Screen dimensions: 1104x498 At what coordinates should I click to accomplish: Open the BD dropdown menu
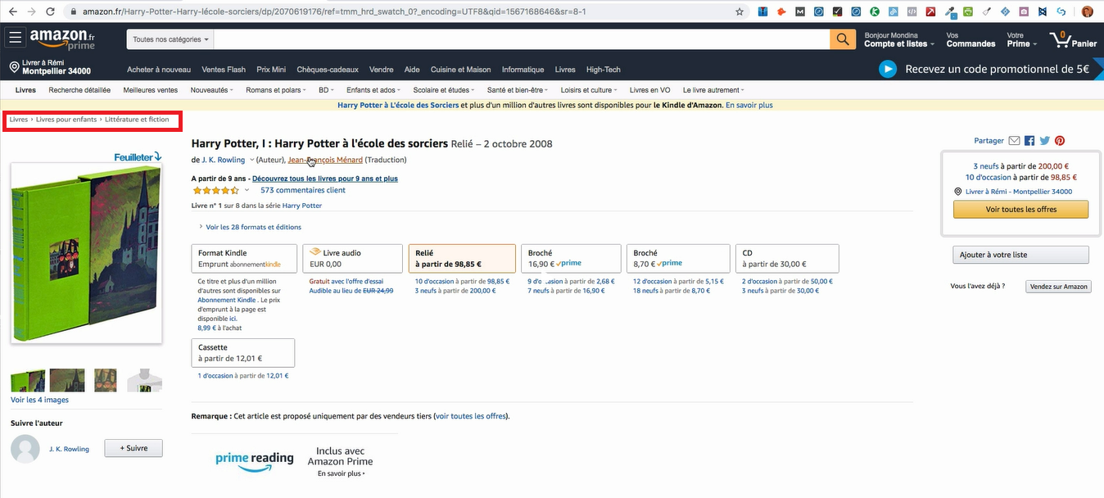pyautogui.click(x=326, y=90)
